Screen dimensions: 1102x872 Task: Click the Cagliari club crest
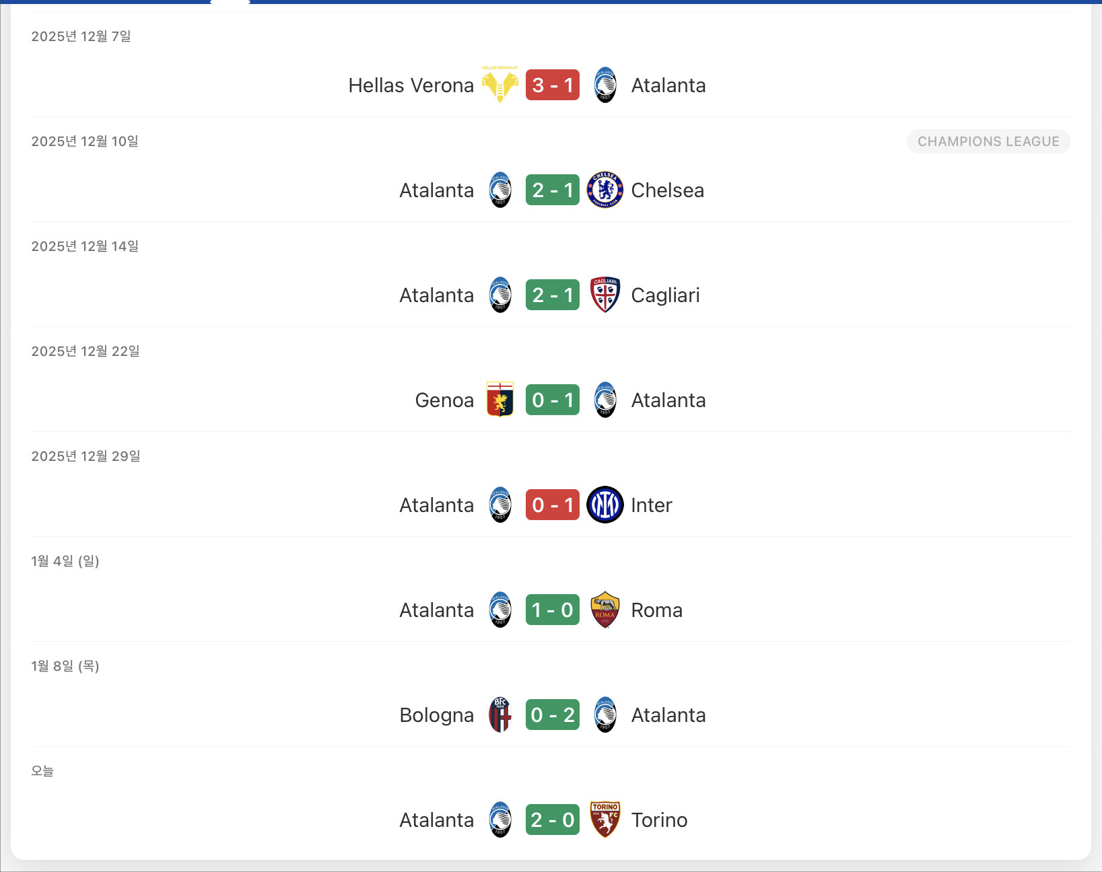pyautogui.click(x=605, y=295)
